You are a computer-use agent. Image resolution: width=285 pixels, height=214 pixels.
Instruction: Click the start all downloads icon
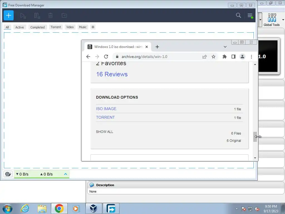[23, 16]
